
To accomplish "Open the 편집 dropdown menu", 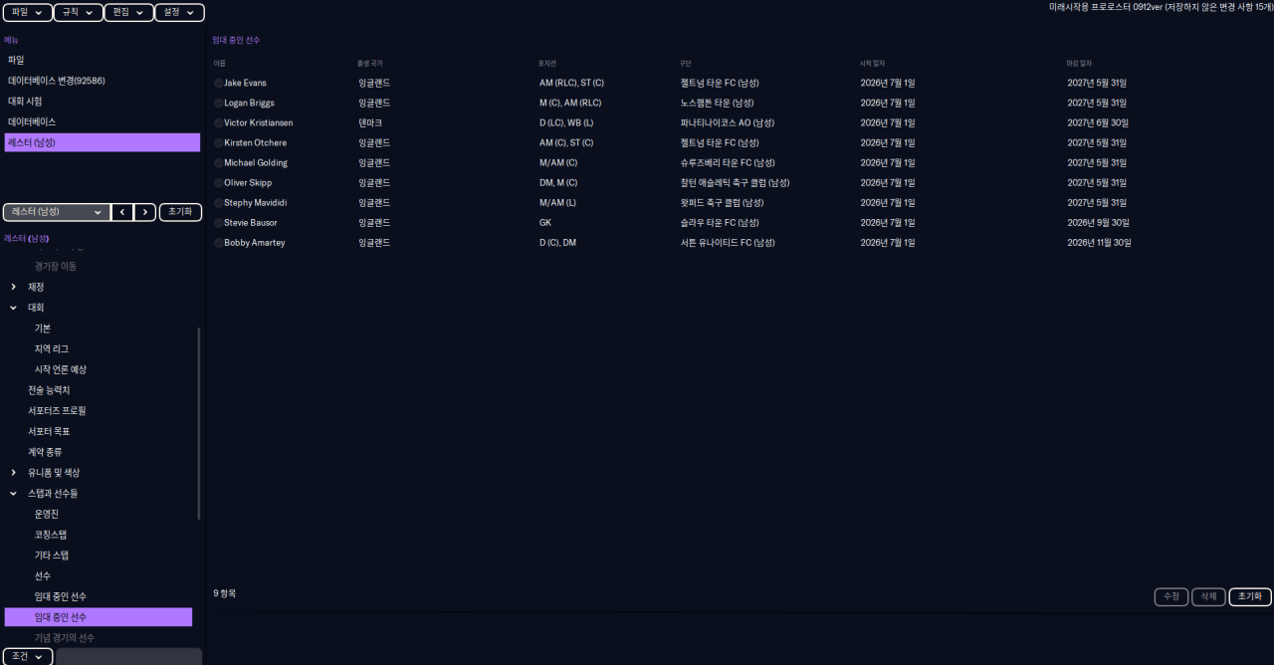I will pos(129,13).
